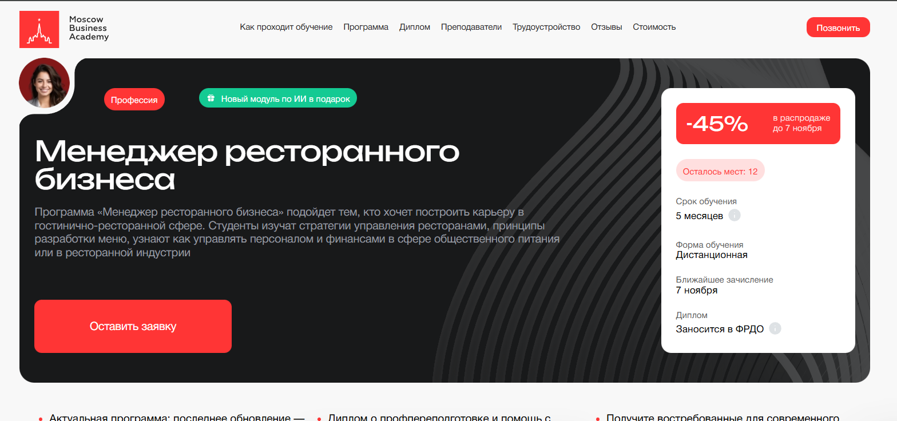The image size is (897, 421).
Task: Jump to "Отзывы" in the header menu
Action: coord(606,27)
